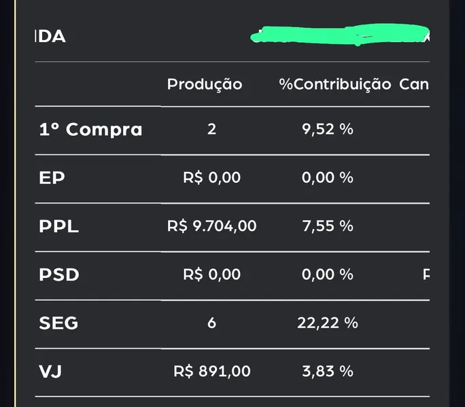Click the 3,83 % contribution cell
Screen dimensions: 465x407
328,372
